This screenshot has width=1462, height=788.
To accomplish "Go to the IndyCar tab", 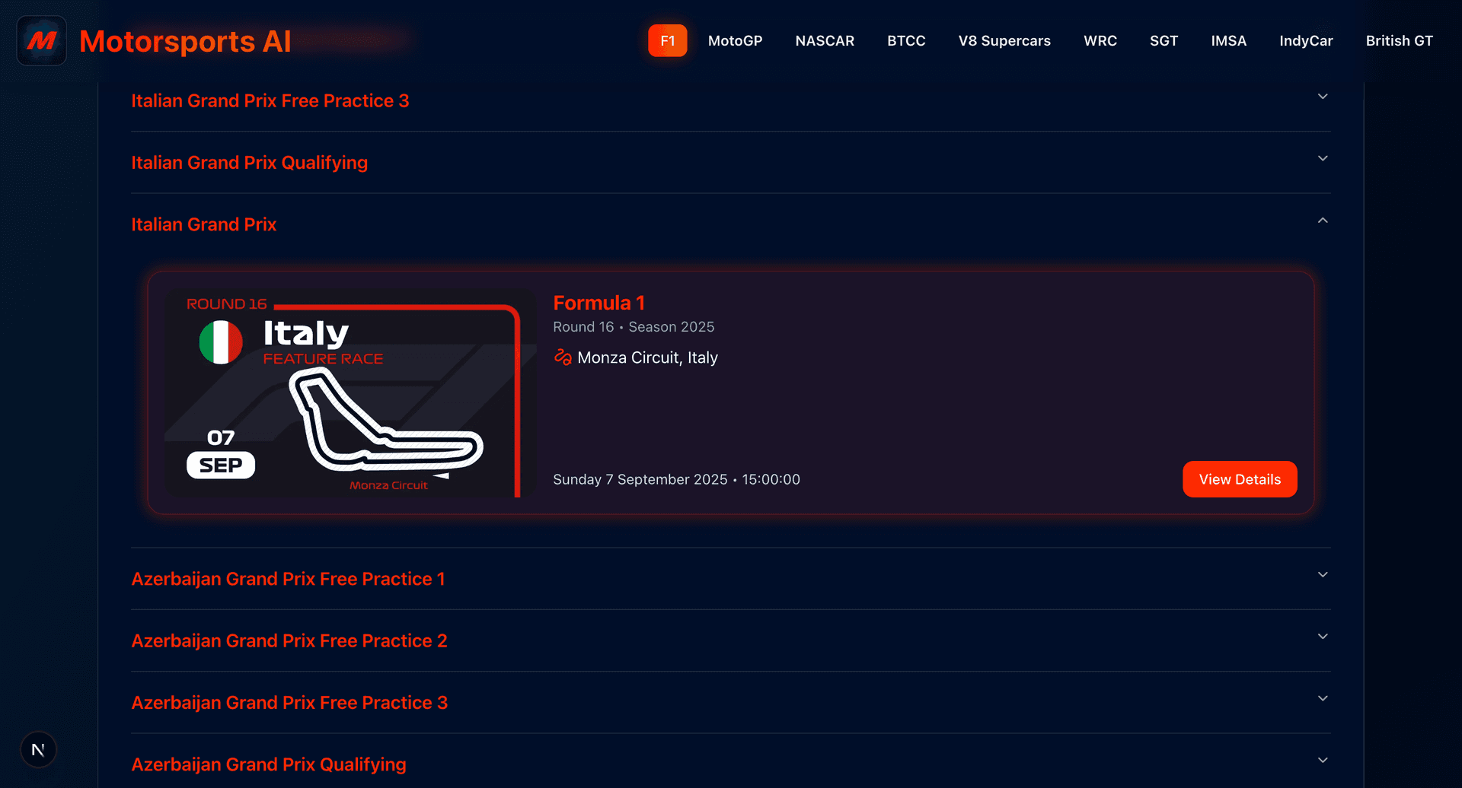I will 1306,41.
